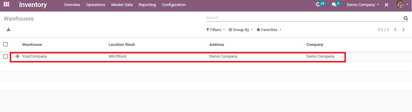Open the Demo Company switcher dropdown
This screenshot has height=112, width=412.
pyautogui.click(x=363, y=5)
